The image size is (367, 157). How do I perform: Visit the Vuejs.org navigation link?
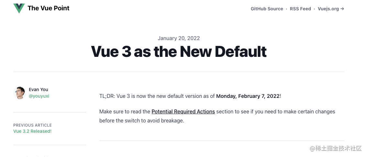[x=328, y=9]
